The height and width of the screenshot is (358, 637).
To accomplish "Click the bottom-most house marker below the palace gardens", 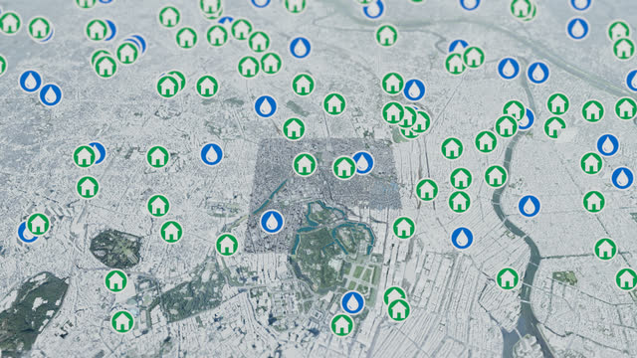I will (x=342, y=325).
